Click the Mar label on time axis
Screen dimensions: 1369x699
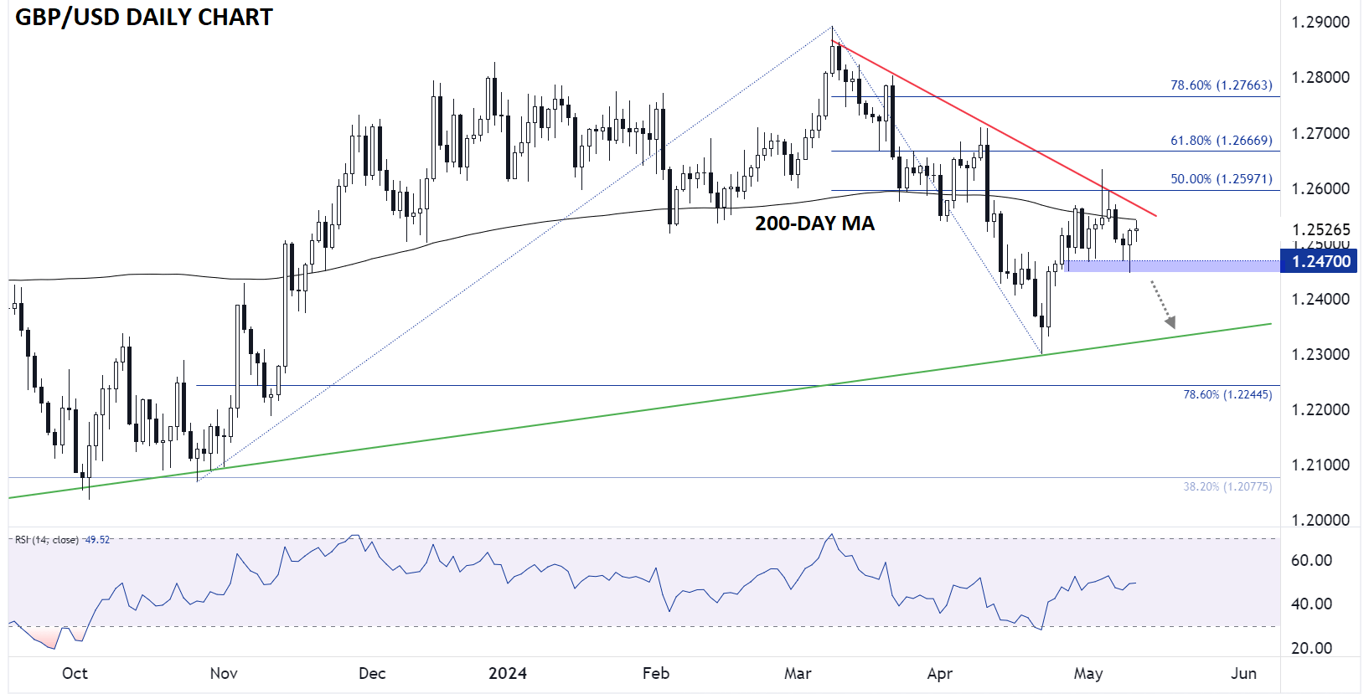[798, 673]
